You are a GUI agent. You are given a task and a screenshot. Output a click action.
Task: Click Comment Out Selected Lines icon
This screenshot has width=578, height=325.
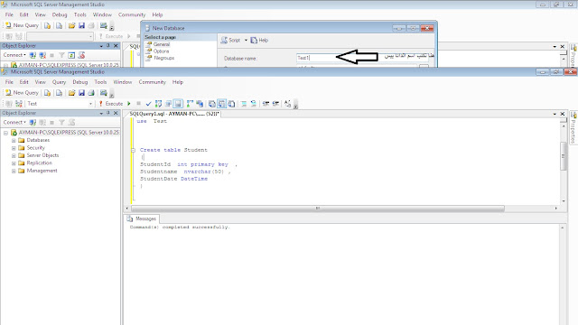[x=244, y=104]
